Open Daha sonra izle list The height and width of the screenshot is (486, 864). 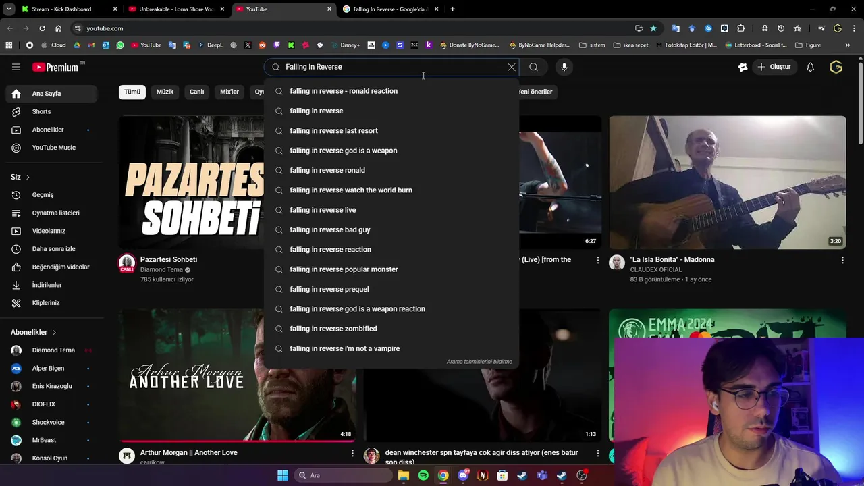coord(53,249)
